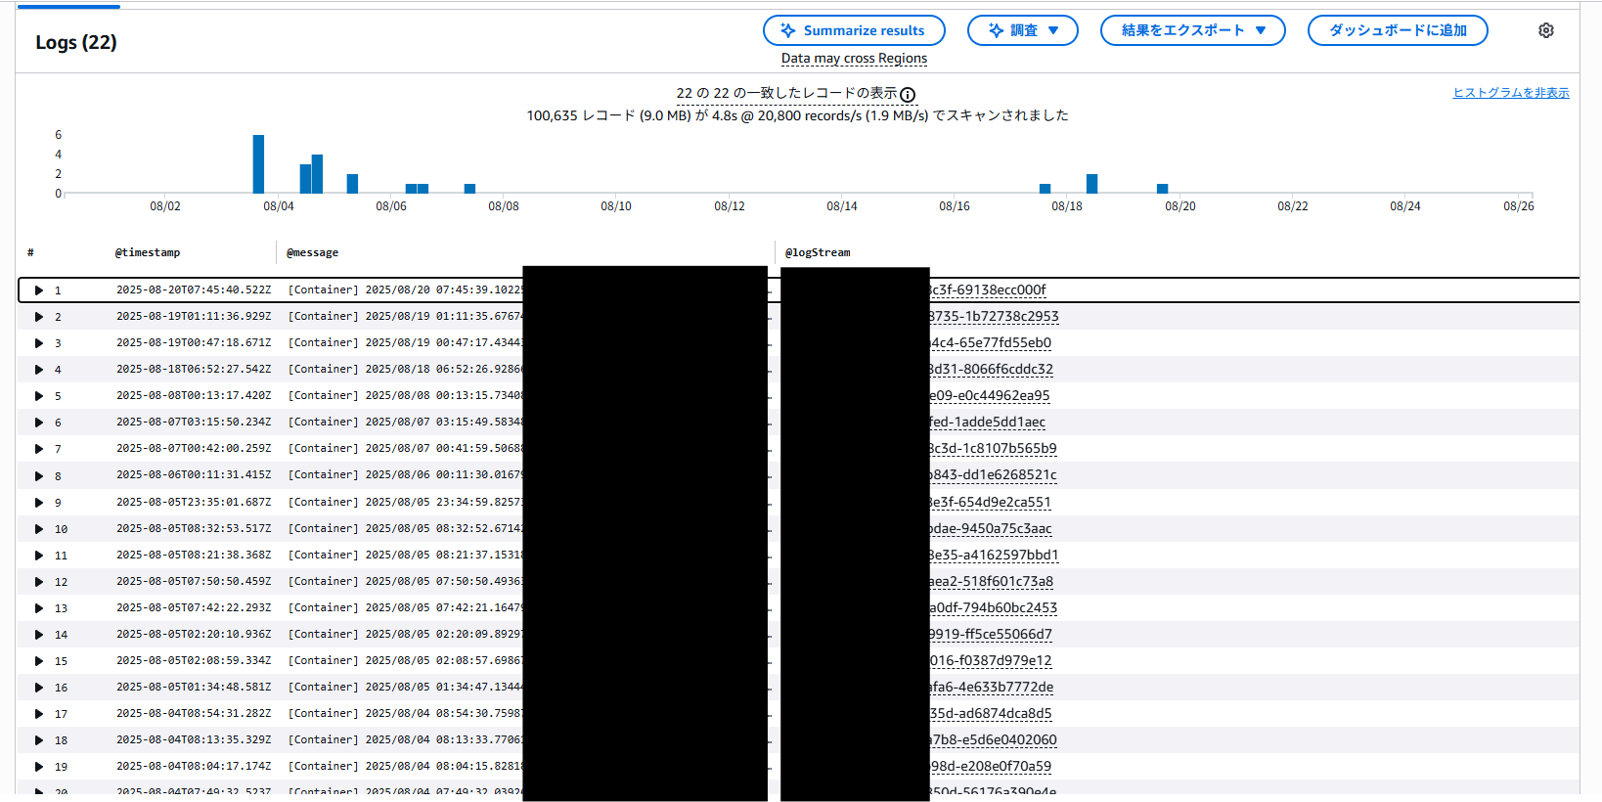Viewport: 1602px width, 802px height.
Task: Click the @logStream column header
Action: tap(818, 252)
